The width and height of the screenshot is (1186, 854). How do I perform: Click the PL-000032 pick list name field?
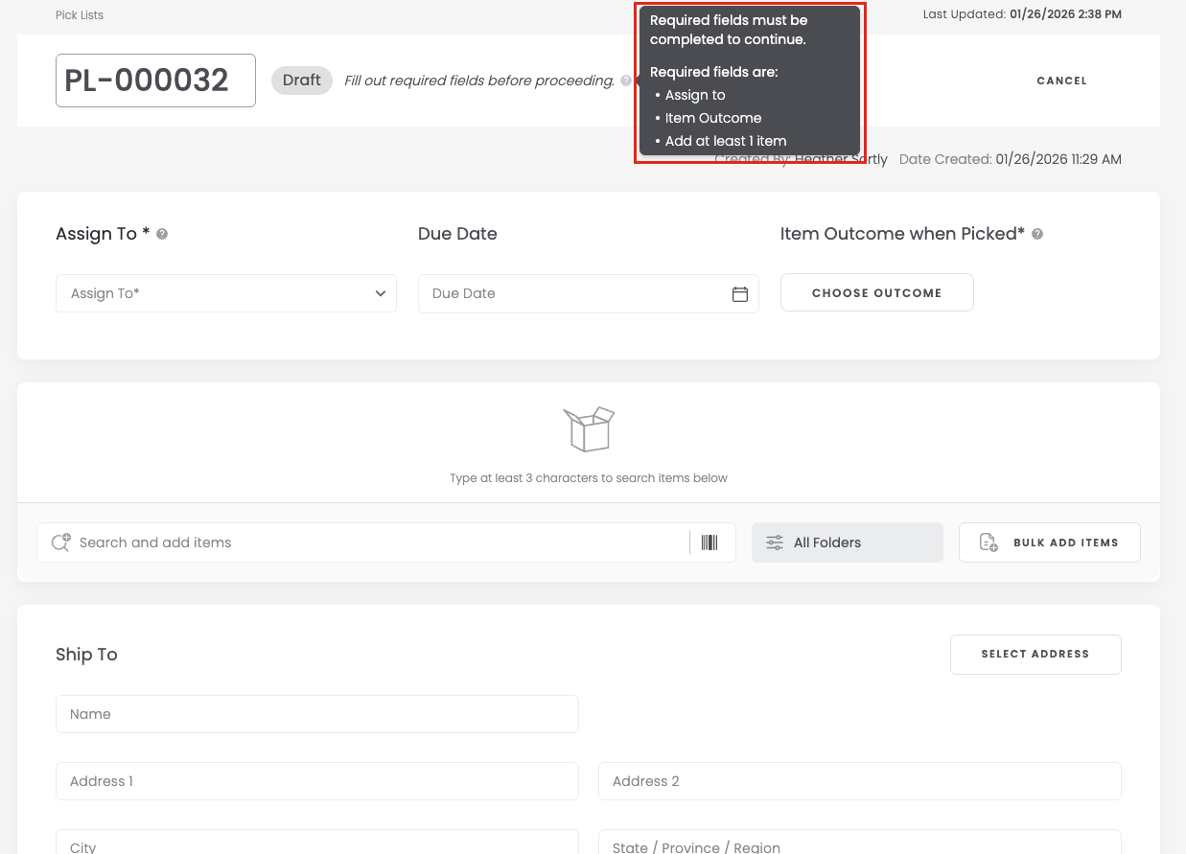click(155, 81)
